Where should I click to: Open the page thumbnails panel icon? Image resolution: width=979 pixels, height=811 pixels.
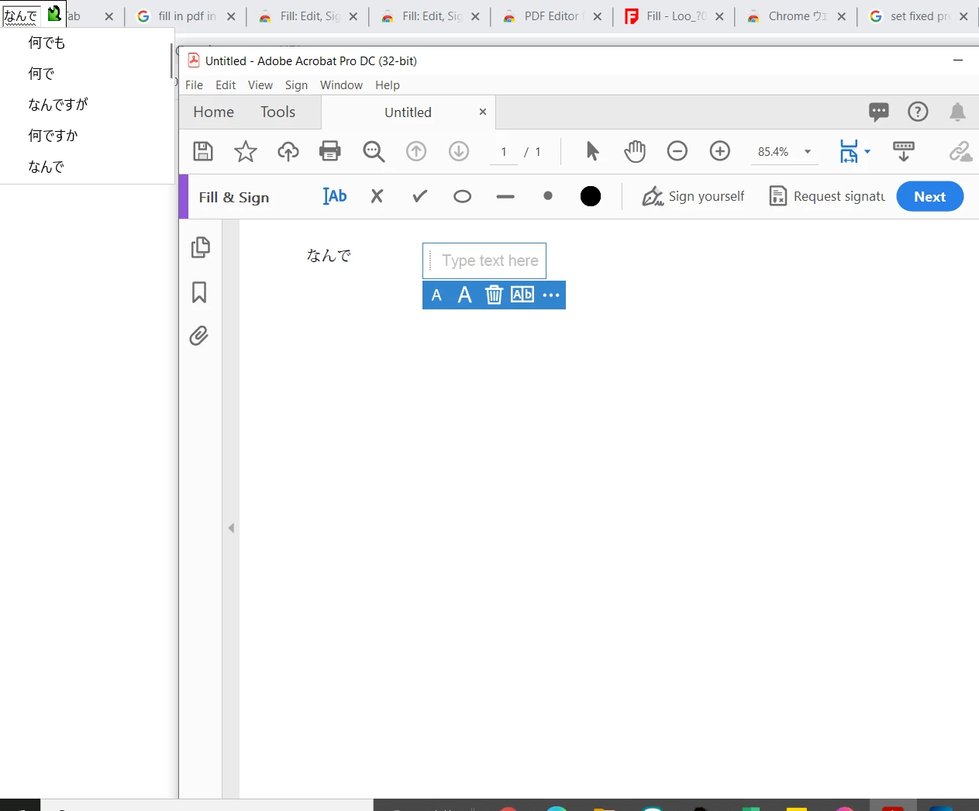tap(200, 247)
